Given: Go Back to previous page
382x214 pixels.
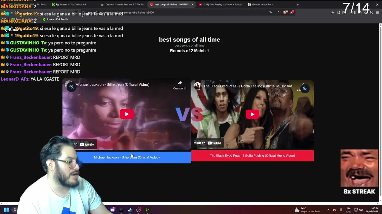Looking at the screenshot, I should (x=11, y=30).
